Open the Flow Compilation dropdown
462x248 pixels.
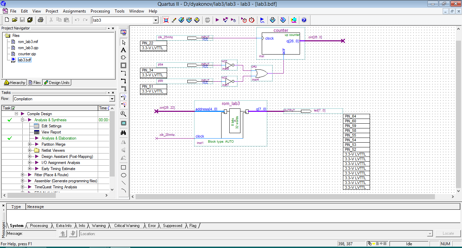112,99
